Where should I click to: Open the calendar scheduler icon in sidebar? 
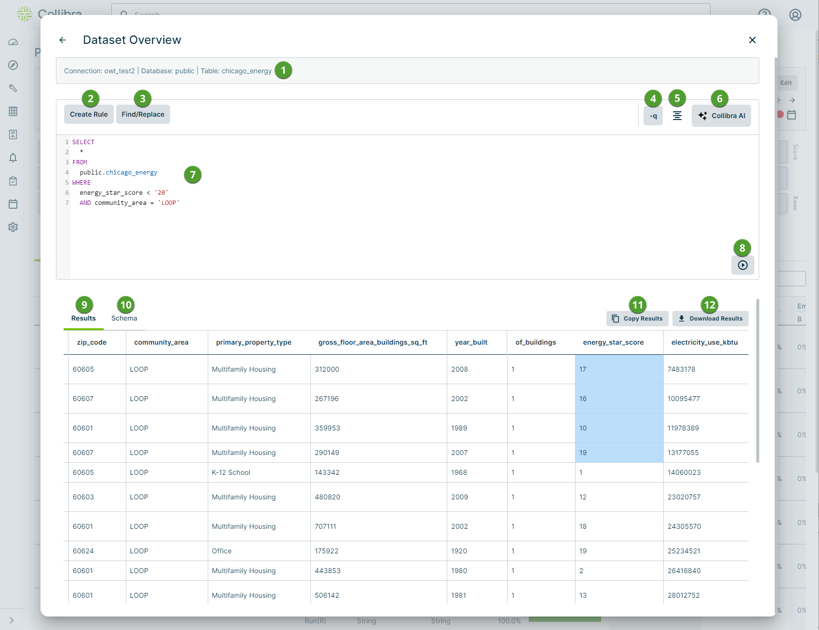(13, 204)
